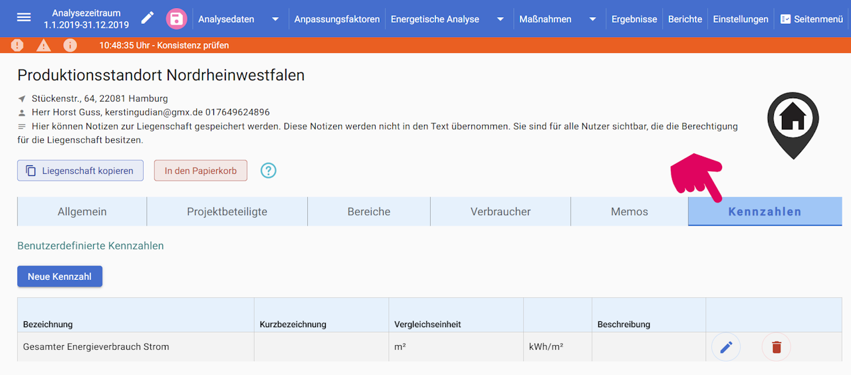Expand the Maßnahmen dropdown menu
The height and width of the screenshot is (375, 851).
pos(592,19)
